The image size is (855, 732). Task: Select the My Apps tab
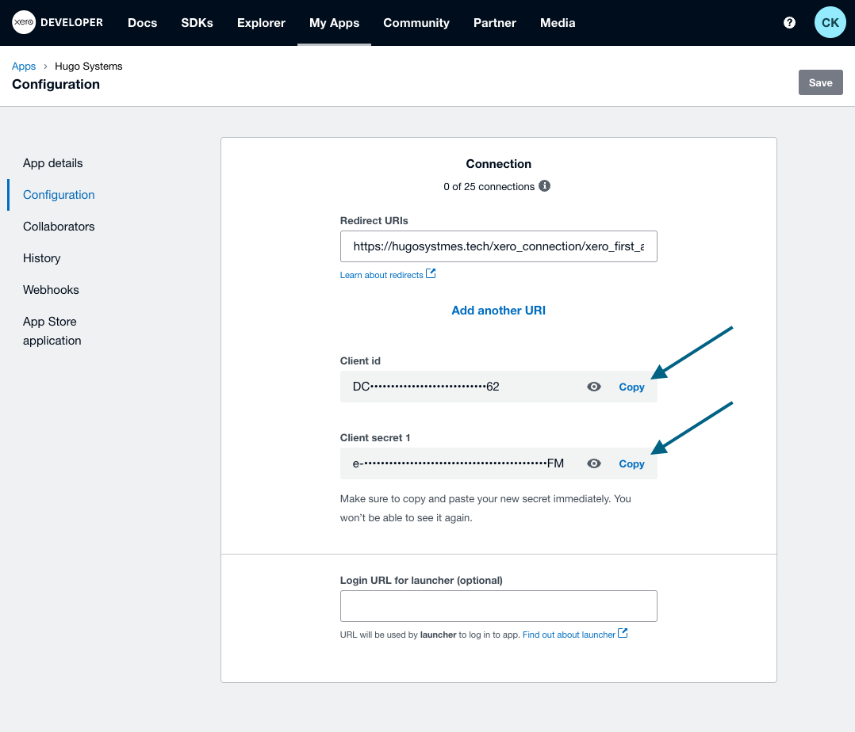click(334, 23)
